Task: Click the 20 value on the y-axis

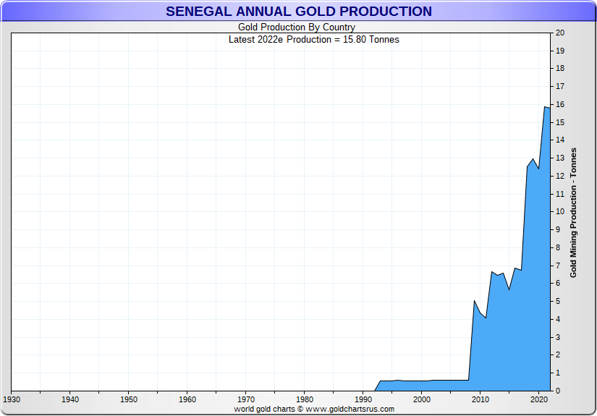Action: coord(560,33)
